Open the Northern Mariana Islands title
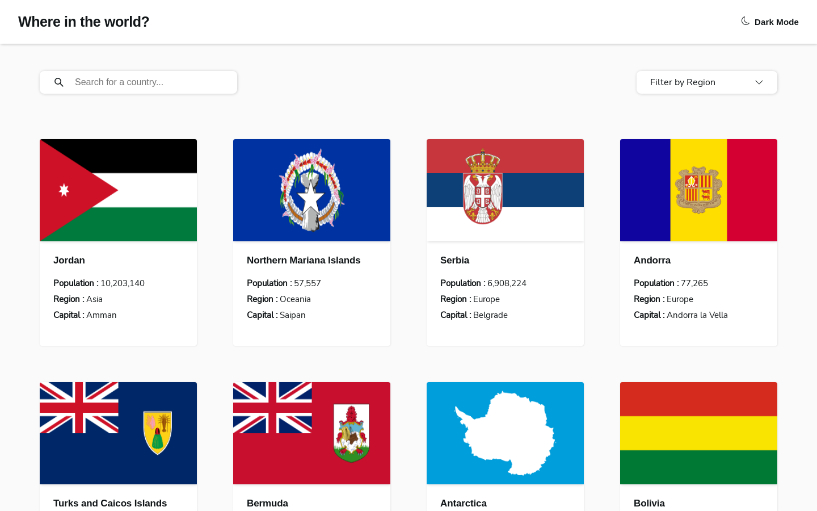Image resolution: width=817 pixels, height=511 pixels. click(304, 260)
